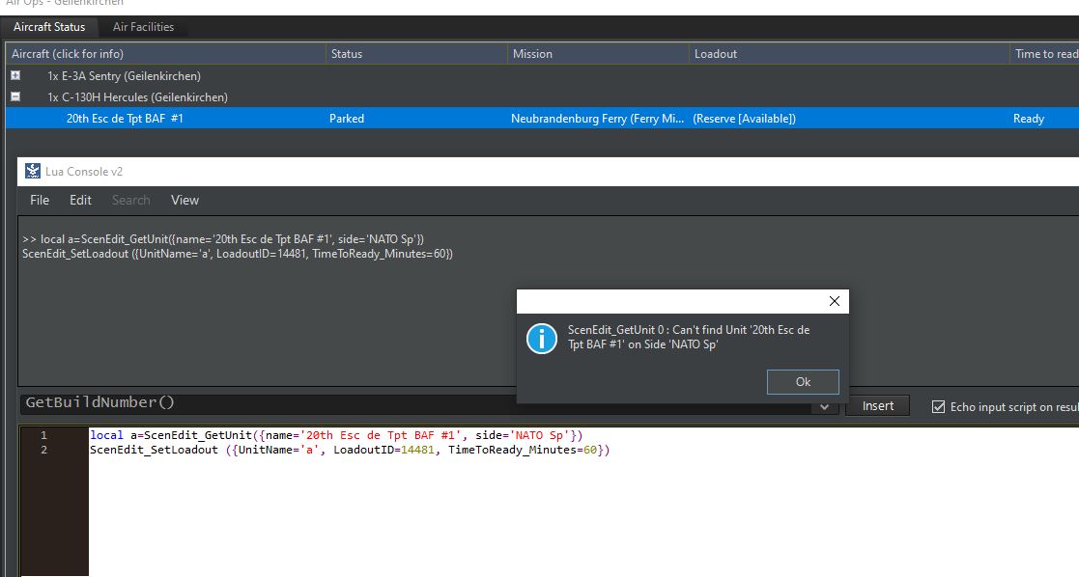Image resolution: width=1079 pixels, height=577 pixels.
Task: Sort by Loadout column header
Action: point(849,54)
